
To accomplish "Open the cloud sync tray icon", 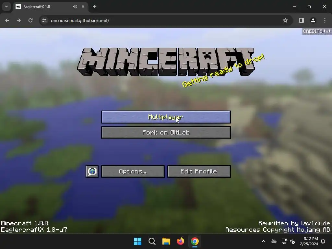I will 274,241.
